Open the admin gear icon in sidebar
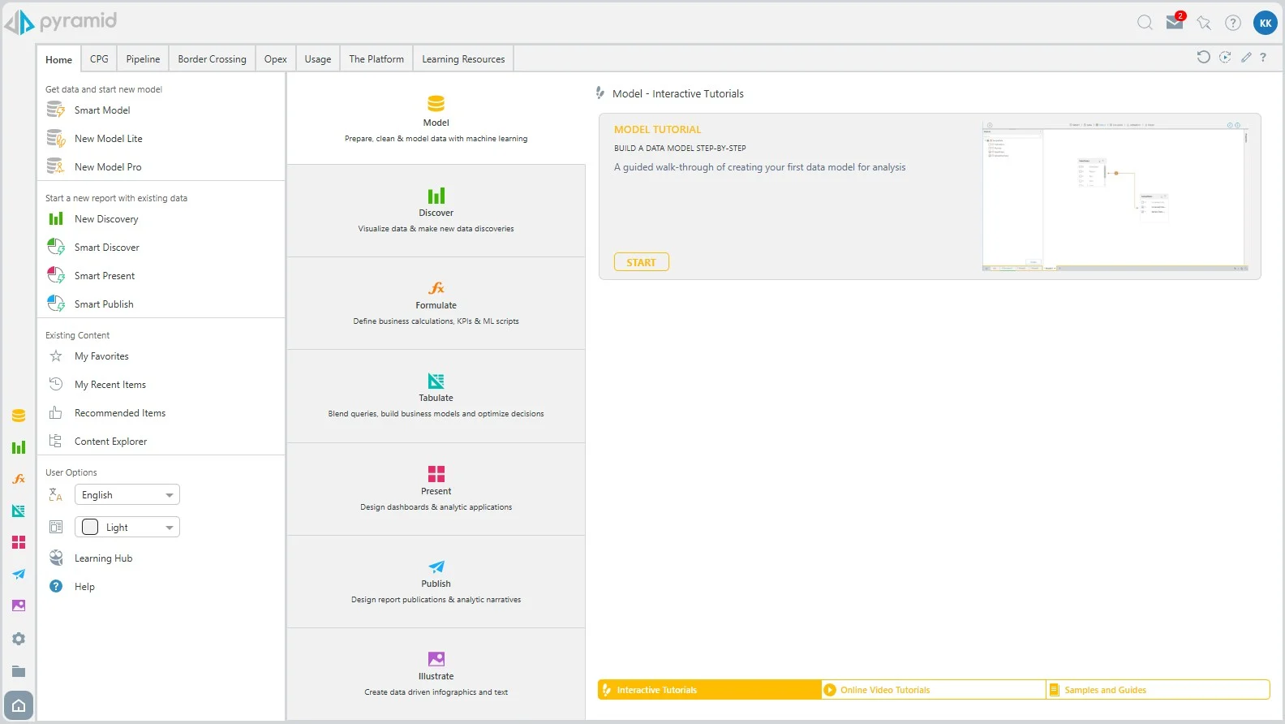This screenshot has height=724, width=1285. [x=19, y=639]
